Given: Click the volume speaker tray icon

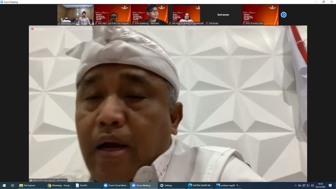Looking at the screenshot, I should click(312, 186).
